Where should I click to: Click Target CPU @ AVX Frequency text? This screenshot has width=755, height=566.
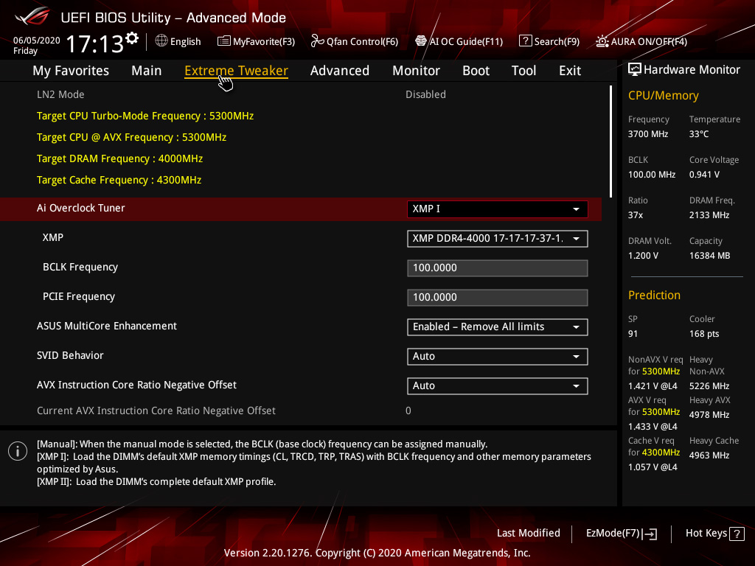[x=131, y=137]
